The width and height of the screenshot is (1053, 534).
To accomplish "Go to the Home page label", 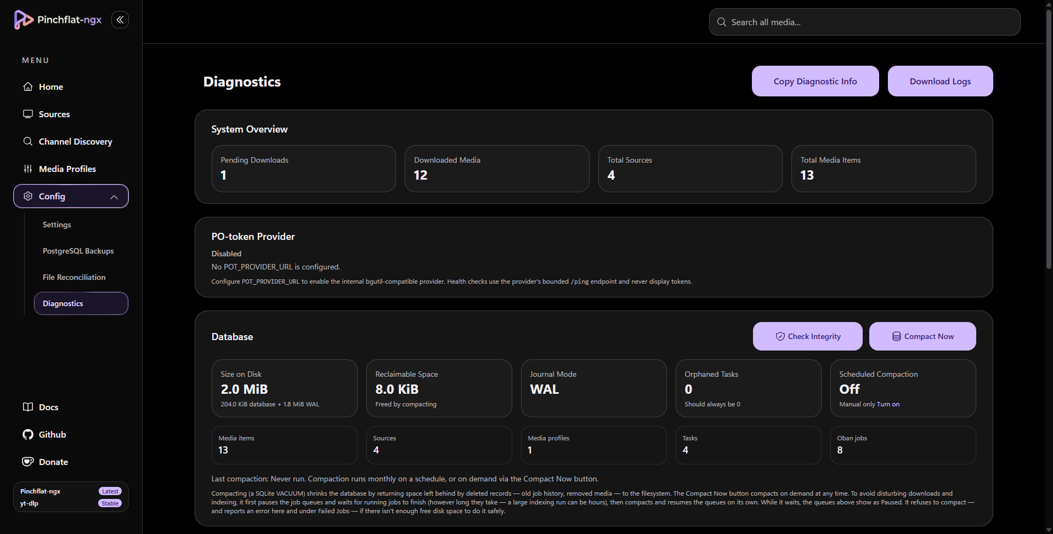I will tap(51, 87).
